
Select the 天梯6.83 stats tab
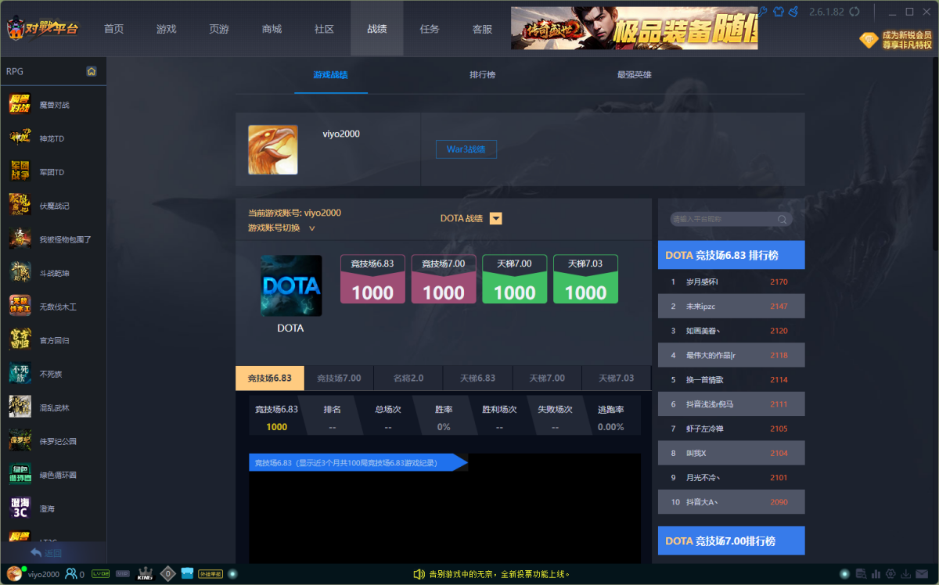477,378
